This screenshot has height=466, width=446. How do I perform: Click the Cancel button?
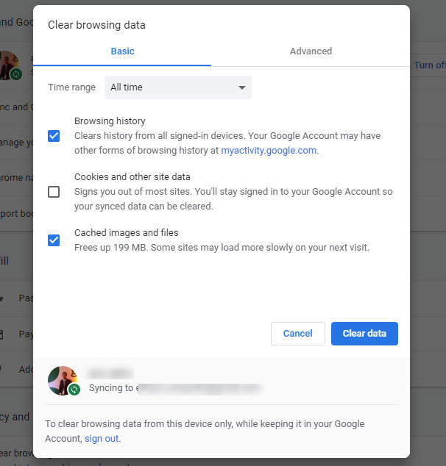click(298, 334)
